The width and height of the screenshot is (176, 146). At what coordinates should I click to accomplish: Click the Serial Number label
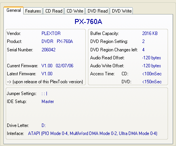pyautogui.click(x=20, y=50)
